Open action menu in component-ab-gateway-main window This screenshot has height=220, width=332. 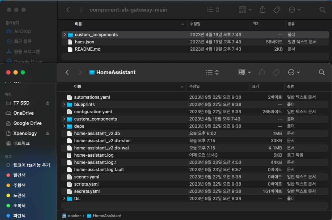click(x=294, y=10)
